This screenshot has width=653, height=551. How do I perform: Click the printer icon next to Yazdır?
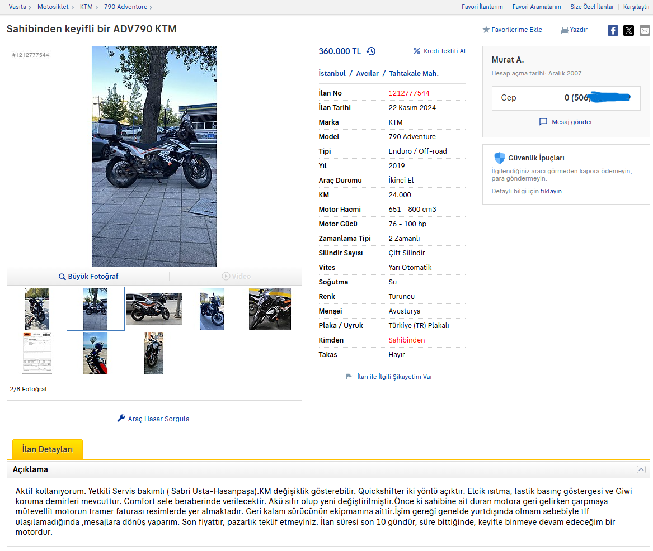(565, 30)
